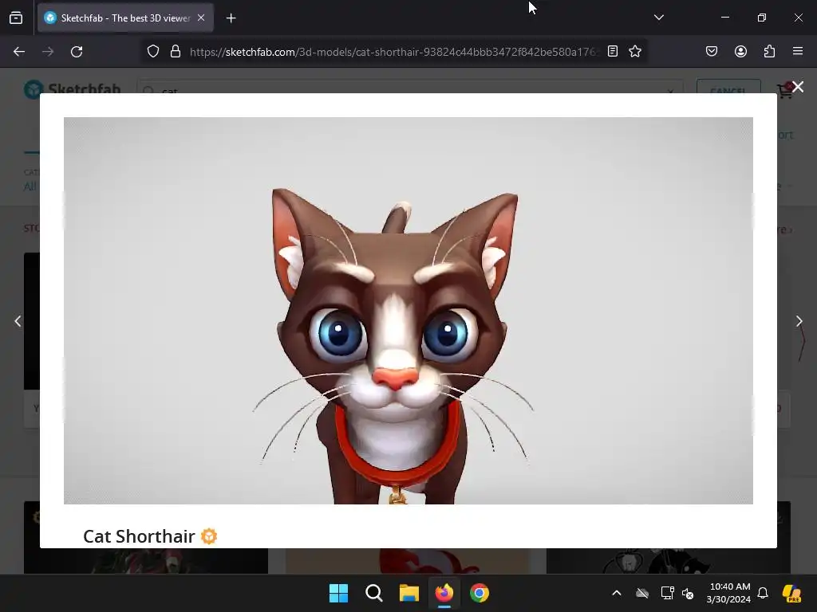Click the Cat Shorthair 3D model preview
This screenshot has height=612, width=817.
(408, 310)
